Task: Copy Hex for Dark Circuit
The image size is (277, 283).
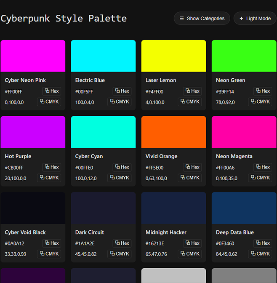Action: 122,243
